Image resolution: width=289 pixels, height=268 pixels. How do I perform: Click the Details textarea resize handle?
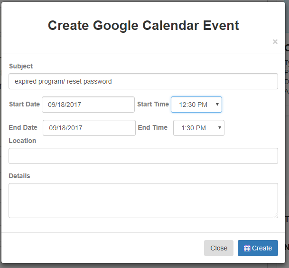(x=275, y=215)
